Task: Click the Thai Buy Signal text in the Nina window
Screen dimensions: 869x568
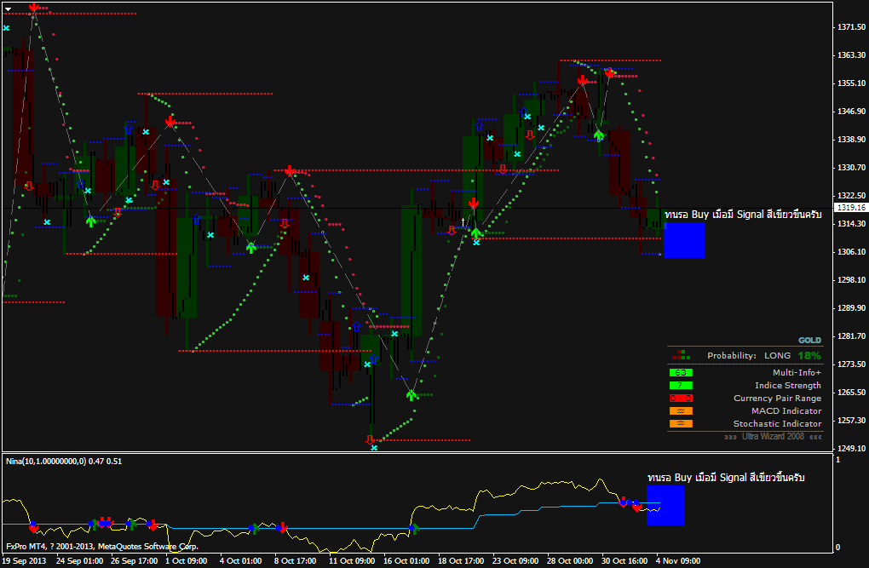Action: coord(726,477)
